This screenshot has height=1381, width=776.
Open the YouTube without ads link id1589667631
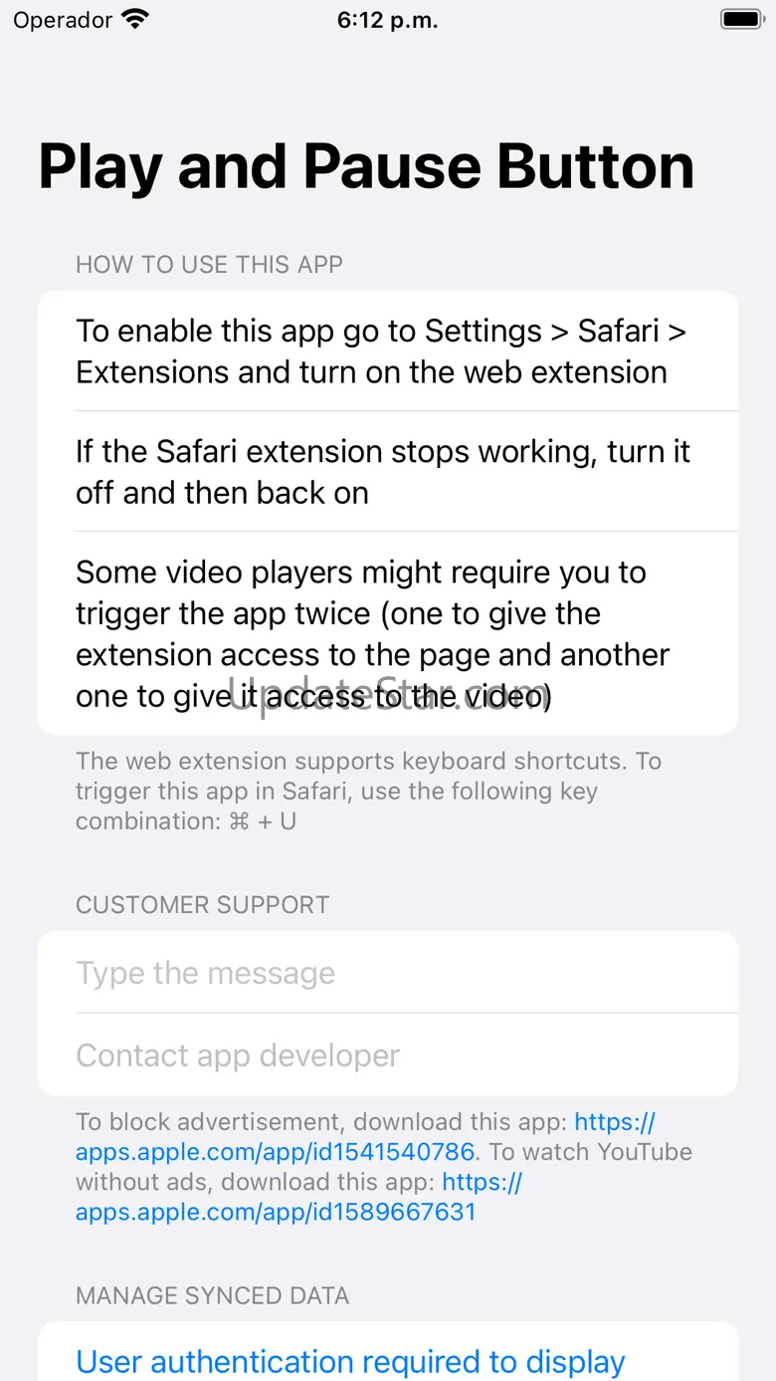click(298, 1197)
